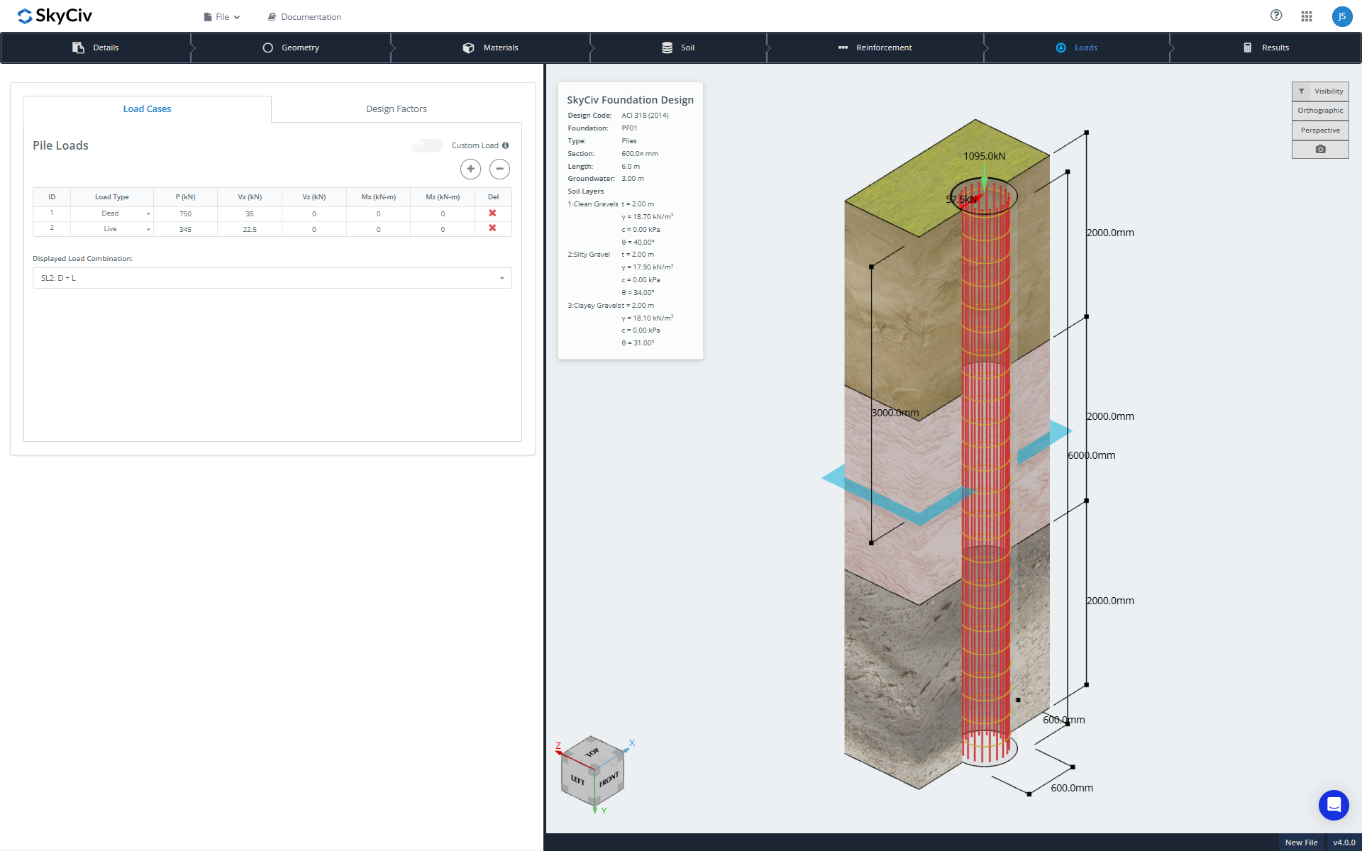Switch the view to Orthographic
Viewport: 1362px width, 851px height.
[x=1320, y=111]
